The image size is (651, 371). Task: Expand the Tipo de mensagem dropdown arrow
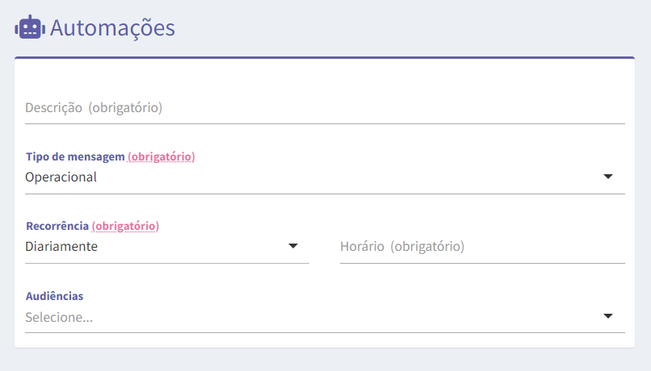(x=608, y=177)
